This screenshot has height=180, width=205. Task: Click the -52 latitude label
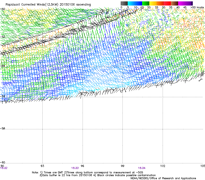coord(2,37)
